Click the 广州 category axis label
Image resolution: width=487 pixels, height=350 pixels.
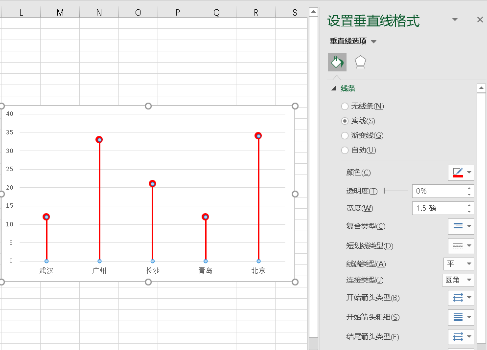(99, 271)
